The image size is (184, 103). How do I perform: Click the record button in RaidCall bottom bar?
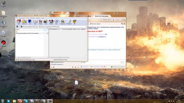pos(102,67)
